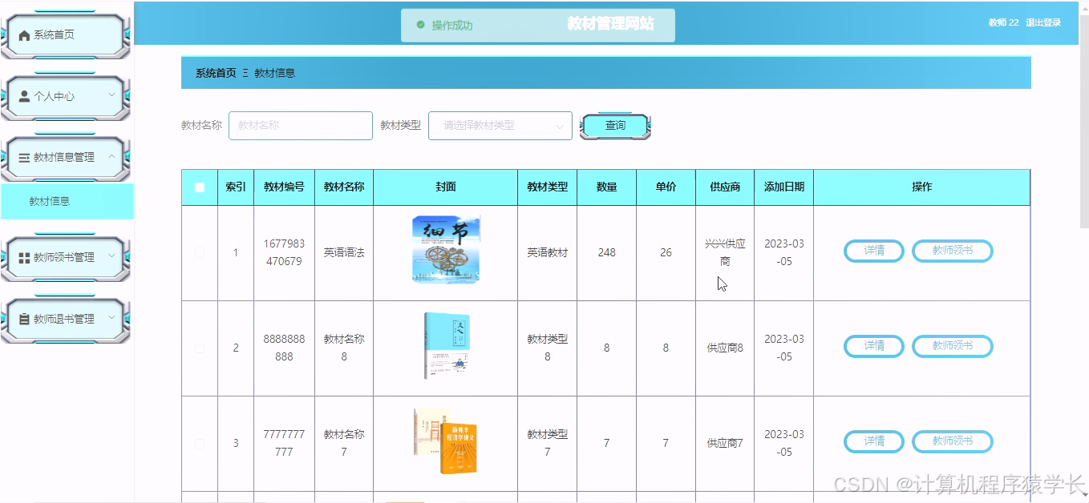Screen dimensions: 1089x503
Task: Open the 英语语法 book cover thumbnail
Action: [446, 249]
